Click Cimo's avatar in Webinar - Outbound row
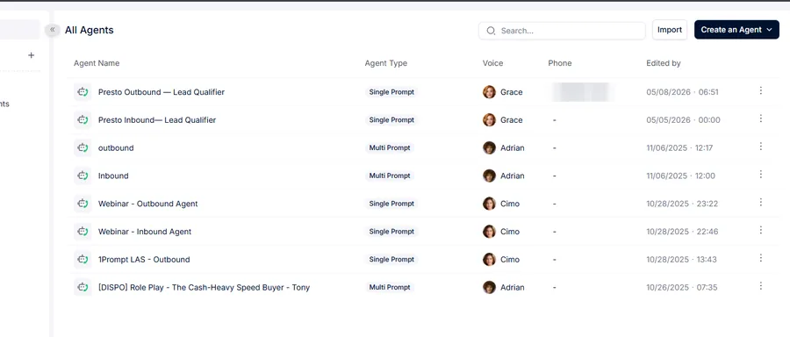790x337 pixels. pos(489,204)
